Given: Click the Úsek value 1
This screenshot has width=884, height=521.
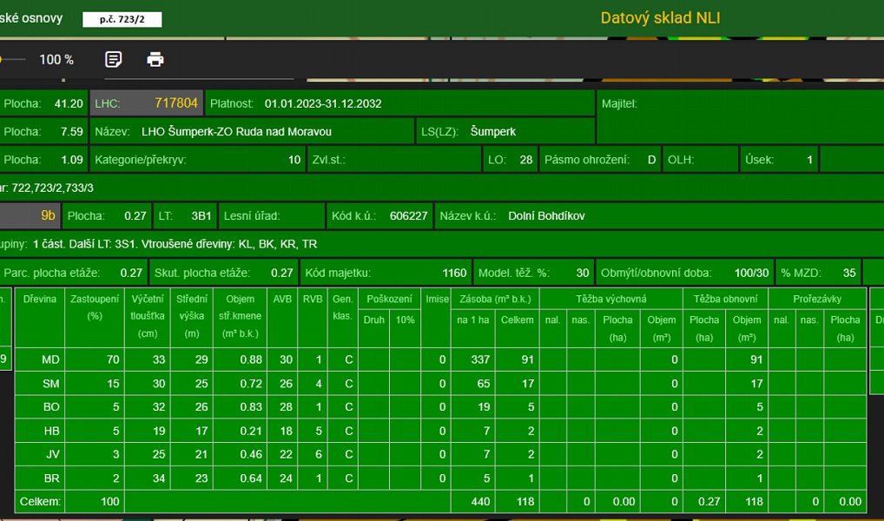Looking at the screenshot, I should (809, 160).
